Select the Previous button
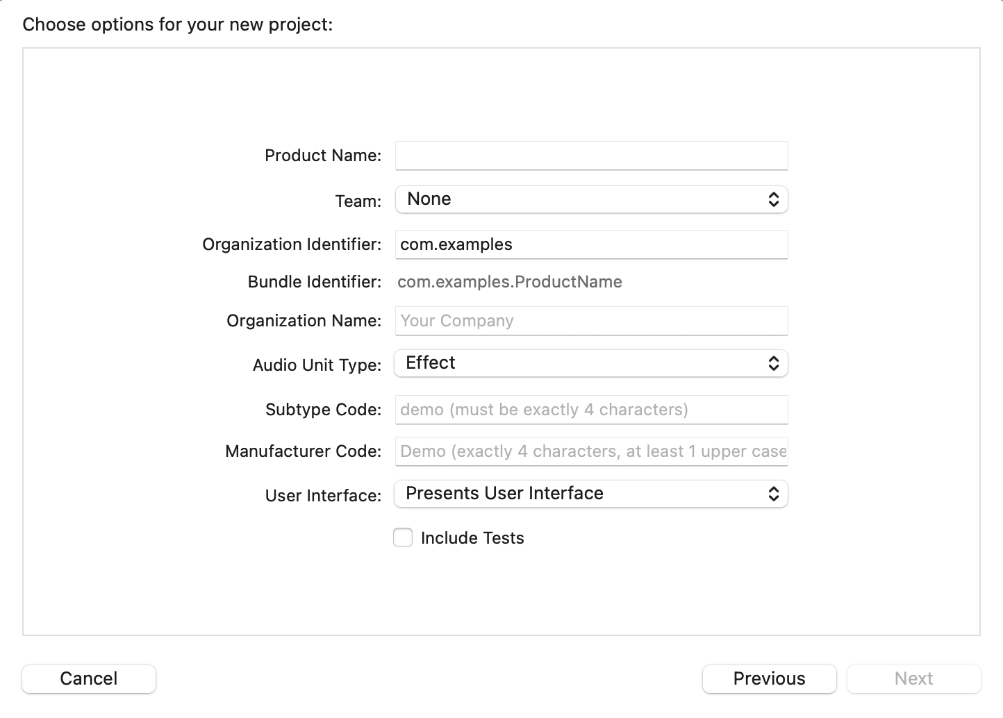This screenshot has width=1003, height=718. 769,678
